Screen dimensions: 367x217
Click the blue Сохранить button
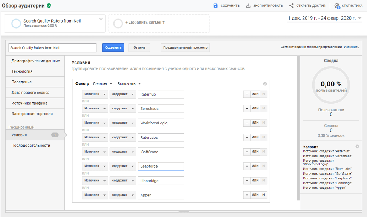pos(113,47)
